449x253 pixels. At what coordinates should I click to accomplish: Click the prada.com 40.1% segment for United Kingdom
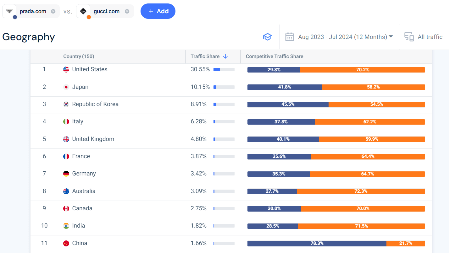pyautogui.click(x=283, y=139)
